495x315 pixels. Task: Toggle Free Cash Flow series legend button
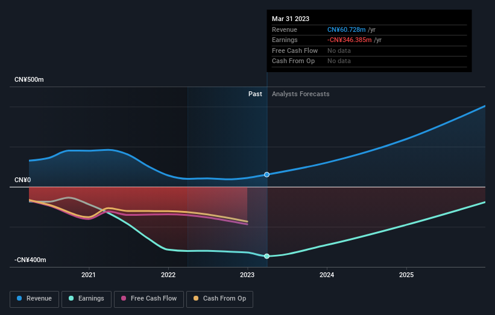(x=149, y=299)
